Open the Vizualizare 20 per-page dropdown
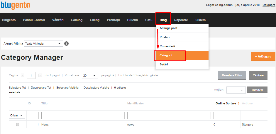This screenshot has width=276, height=134. [90, 75]
